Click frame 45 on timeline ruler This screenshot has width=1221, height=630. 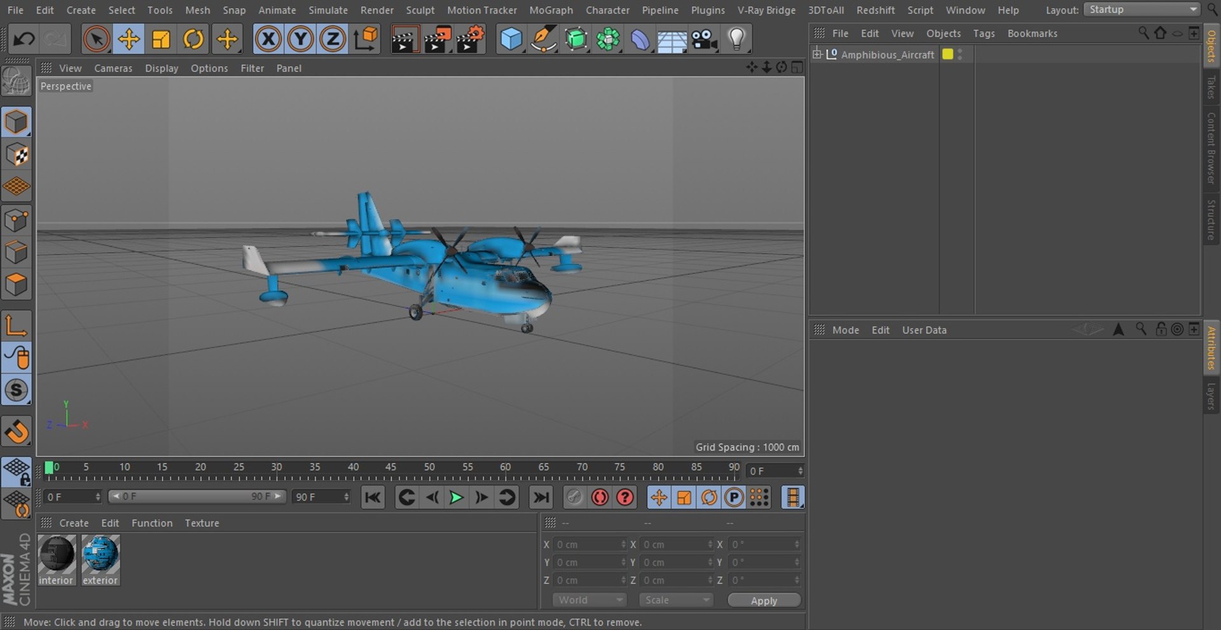pyautogui.click(x=390, y=467)
